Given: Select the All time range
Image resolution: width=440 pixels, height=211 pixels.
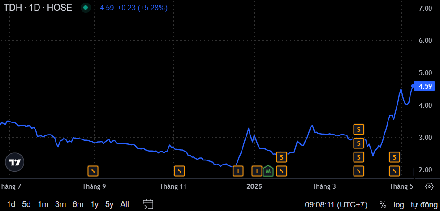Looking at the screenshot, I should [125, 204].
